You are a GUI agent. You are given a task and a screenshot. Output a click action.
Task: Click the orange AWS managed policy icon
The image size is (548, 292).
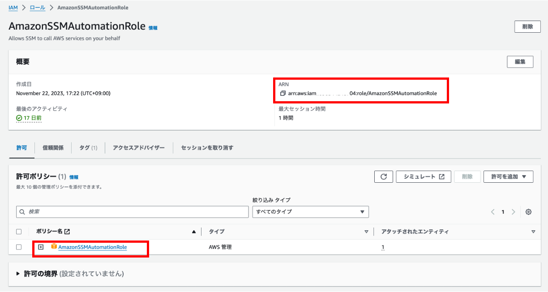54,247
